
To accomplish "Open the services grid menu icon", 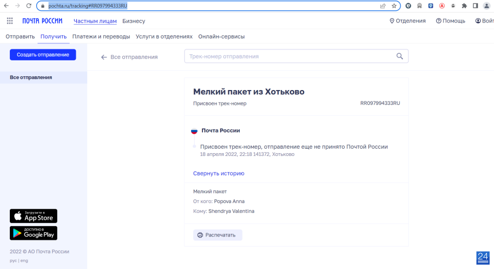I will coord(10,21).
